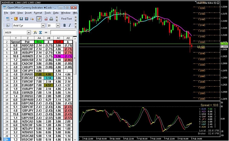Viewport: 229px width, 141px height.
Task: Click the Function equals sign icon
Action: (x=46, y=33)
